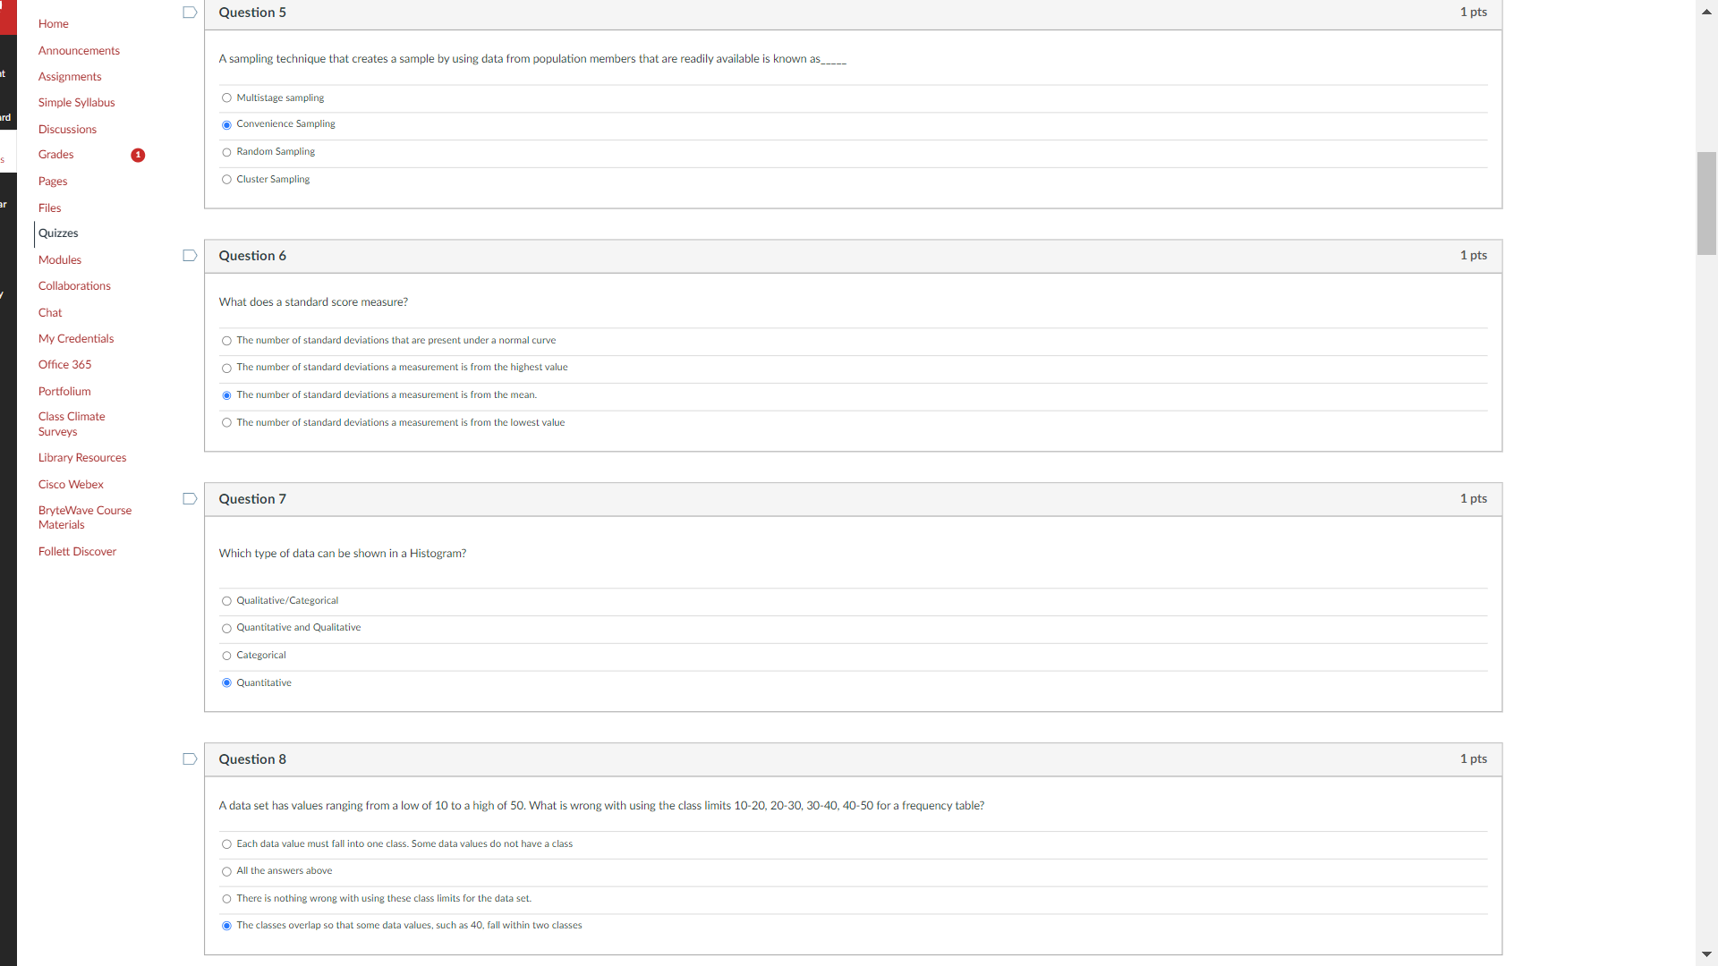The height and width of the screenshot is (966, 1718).
Task: Open BryteWave Course Materials link
Action: 84,518
